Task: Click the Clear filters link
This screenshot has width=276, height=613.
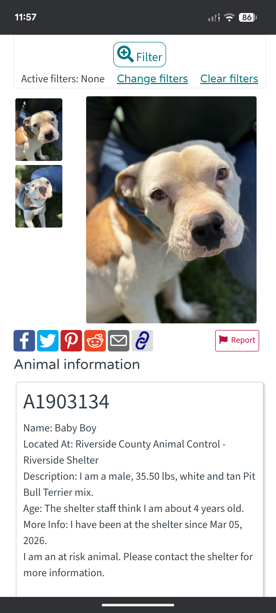Action: tap(229, 79)
